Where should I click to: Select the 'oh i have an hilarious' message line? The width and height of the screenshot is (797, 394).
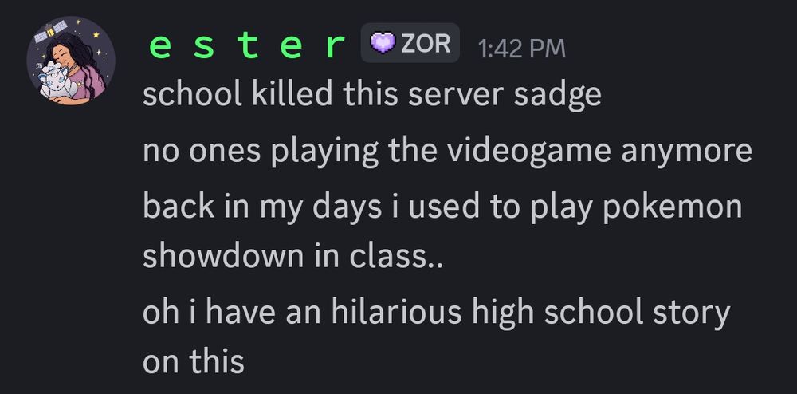click(436, 313)
